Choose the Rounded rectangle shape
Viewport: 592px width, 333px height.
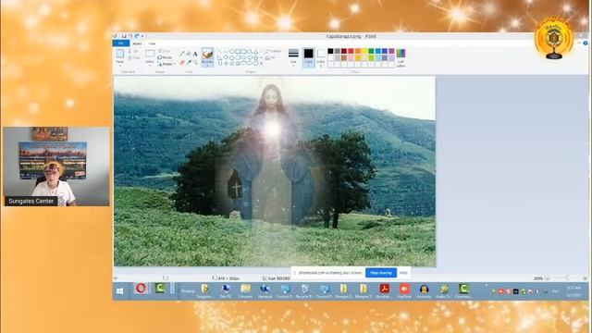coord(244,52)
